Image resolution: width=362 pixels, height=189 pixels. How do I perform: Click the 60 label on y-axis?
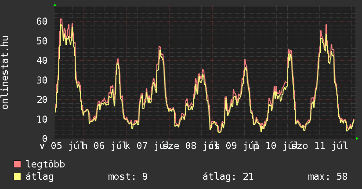[x=42, y=21]
